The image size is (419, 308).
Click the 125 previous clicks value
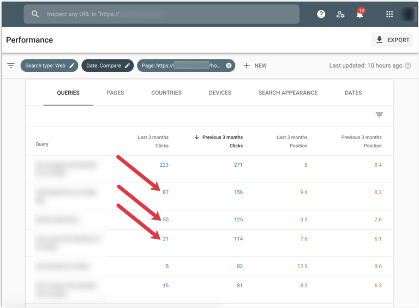(238, 220)
